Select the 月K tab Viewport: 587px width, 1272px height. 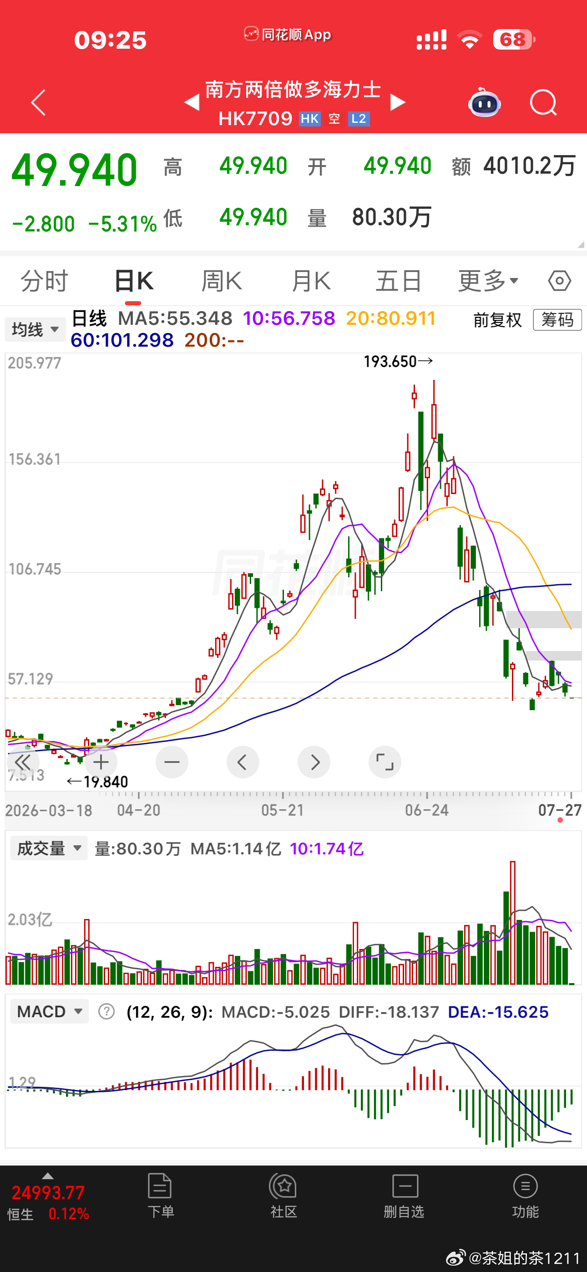[x=311, y=281]
